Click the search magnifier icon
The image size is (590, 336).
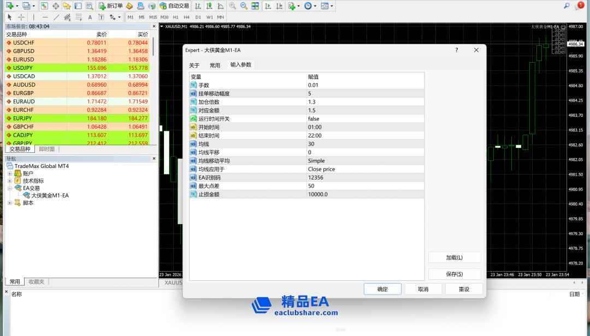[x=567, y=6]
